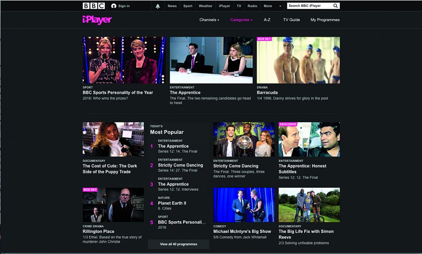Open the Barracuda box set thumbnail
422x254 pixels.
coord(298,60)
